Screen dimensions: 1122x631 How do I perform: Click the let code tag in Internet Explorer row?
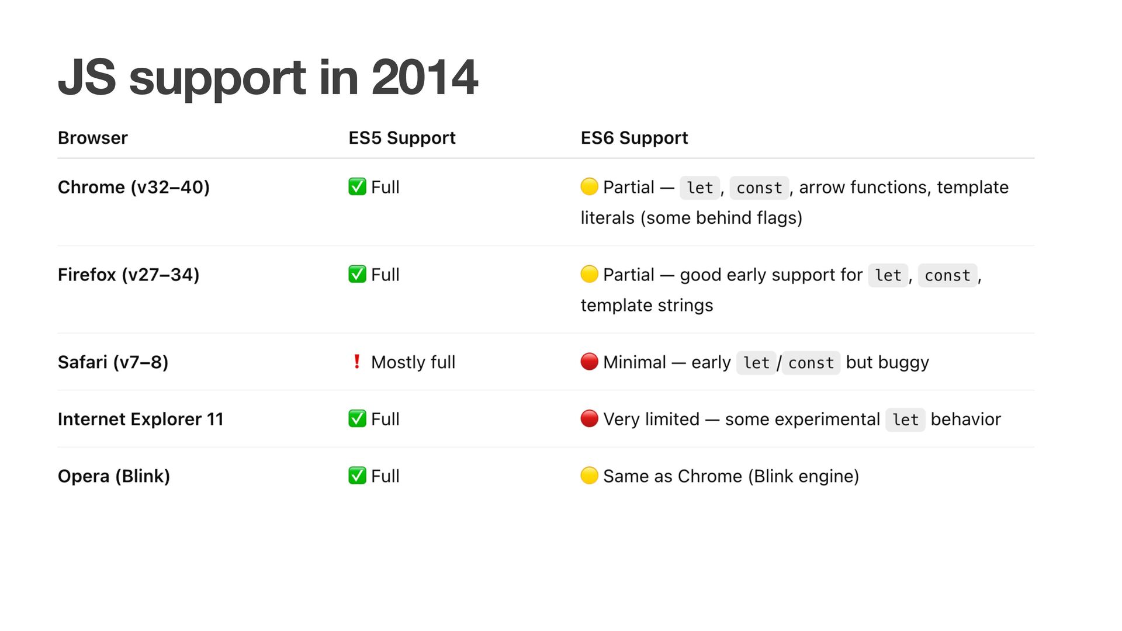coord(905,419)
